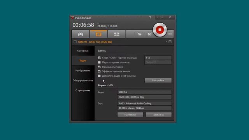Stop recording with the red round button

[160, 30]
